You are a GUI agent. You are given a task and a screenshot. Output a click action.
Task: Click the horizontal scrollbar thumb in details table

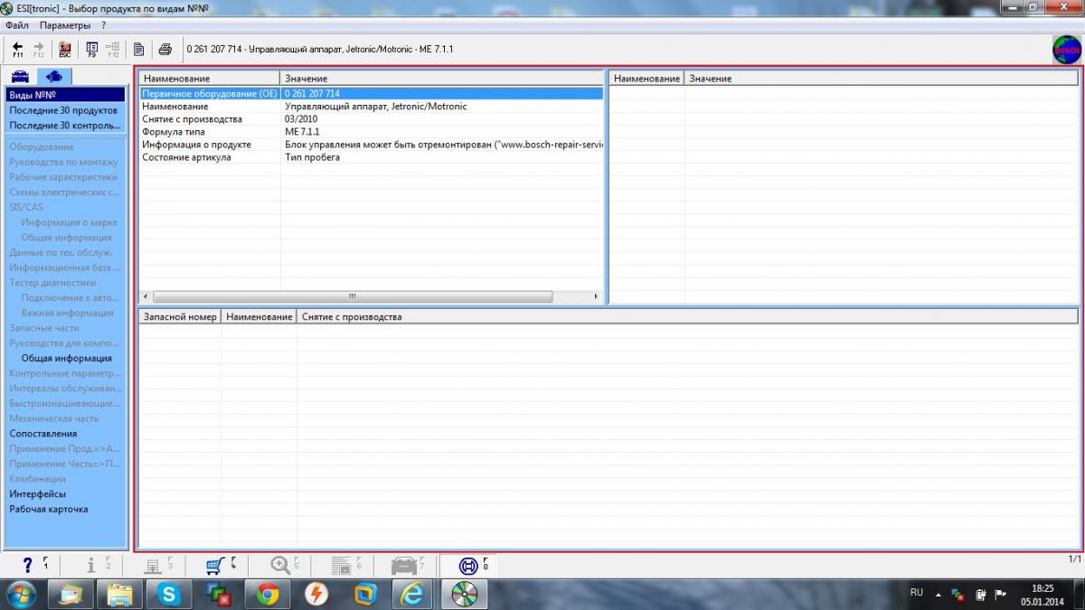[353, 296]
